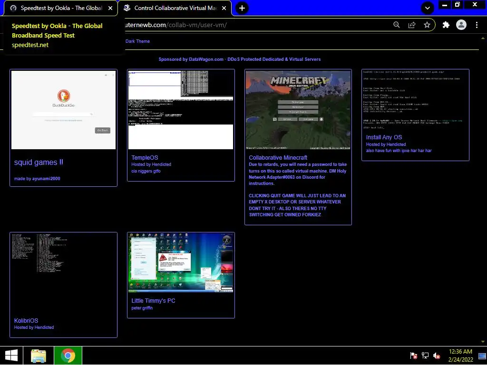Click the zoom magnifier icon in the address bar
Screen dimensions: 487x365
point(396,25)
